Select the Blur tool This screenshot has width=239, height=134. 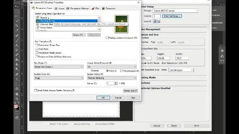coord(17,64)
